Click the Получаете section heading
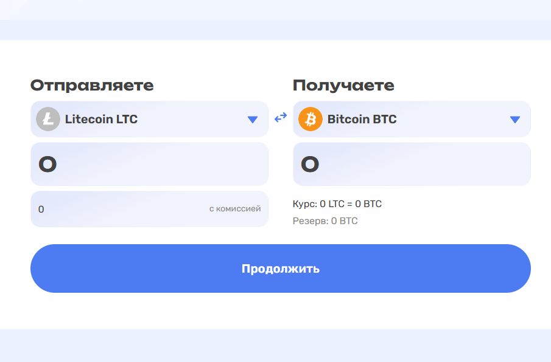Viewport: 551px width, 362px height. coord(343,85)
